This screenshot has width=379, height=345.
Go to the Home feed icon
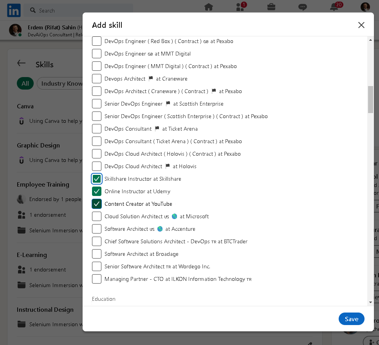point(209,7)
